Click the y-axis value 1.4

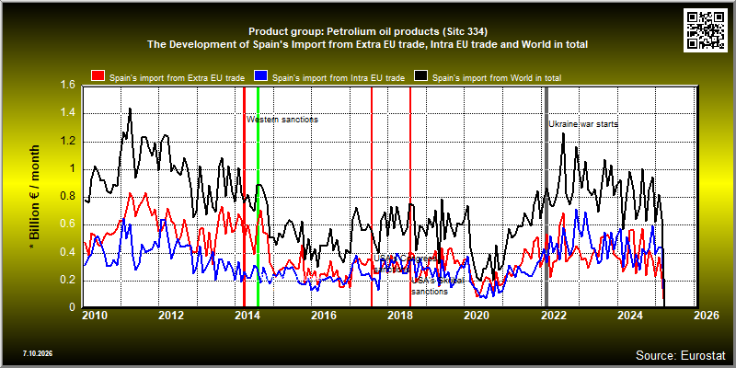click(66, 113)
